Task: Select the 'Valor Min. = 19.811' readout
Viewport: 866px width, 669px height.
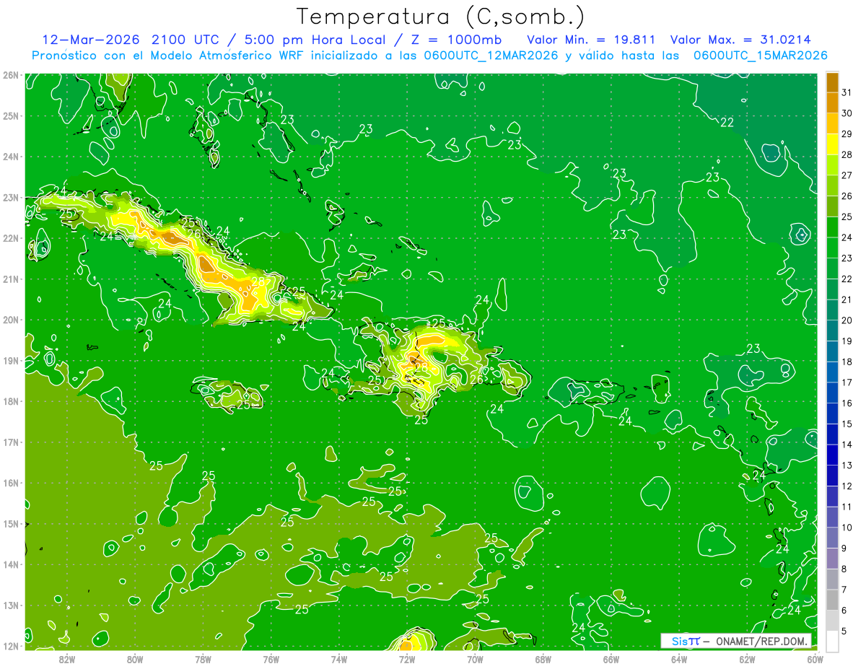Action: [x=592, y=39]
